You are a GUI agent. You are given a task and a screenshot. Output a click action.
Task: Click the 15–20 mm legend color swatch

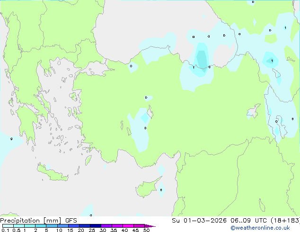73,226
